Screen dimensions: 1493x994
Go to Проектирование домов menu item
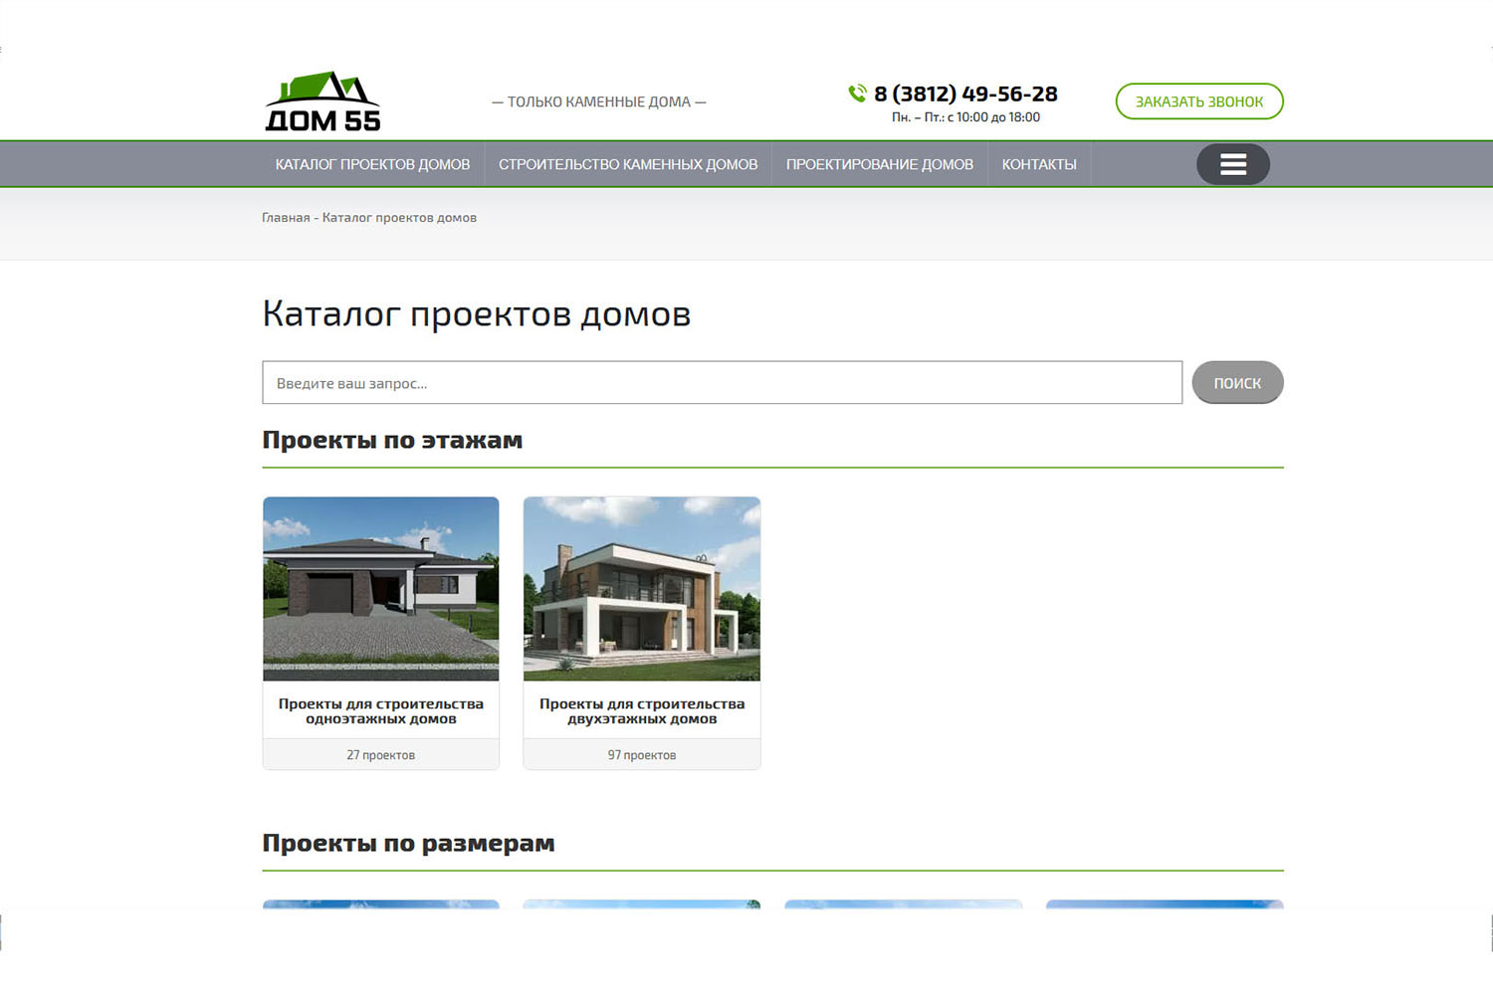[879, 164]
